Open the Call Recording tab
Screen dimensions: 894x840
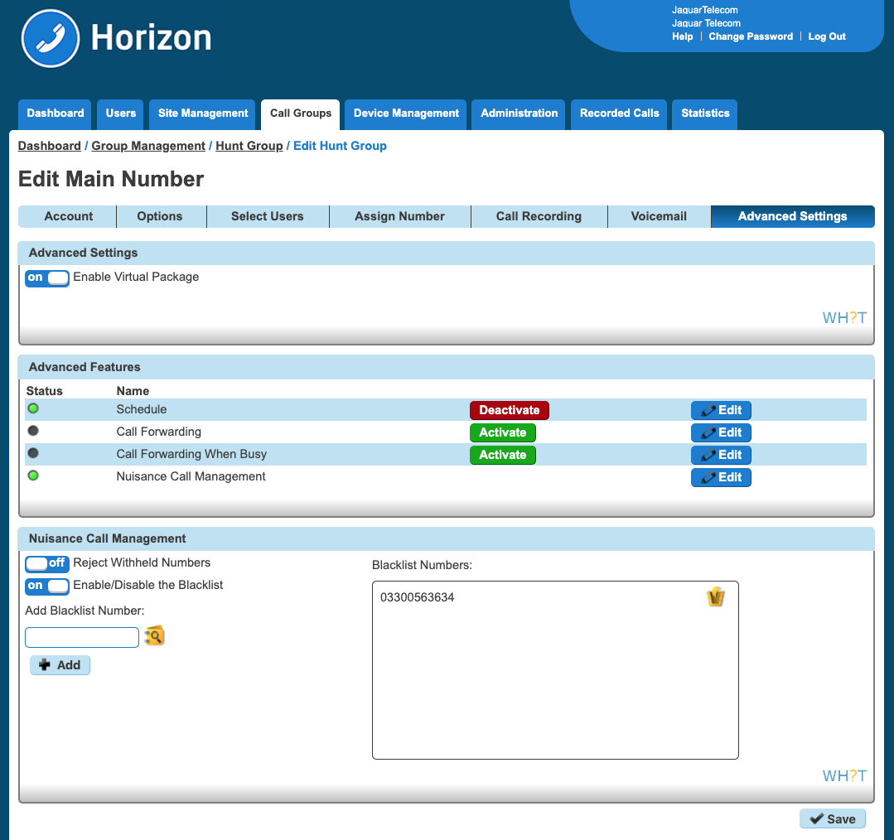pos(539,216)
